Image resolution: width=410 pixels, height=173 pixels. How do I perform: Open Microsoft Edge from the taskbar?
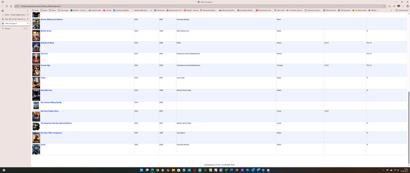152,170
